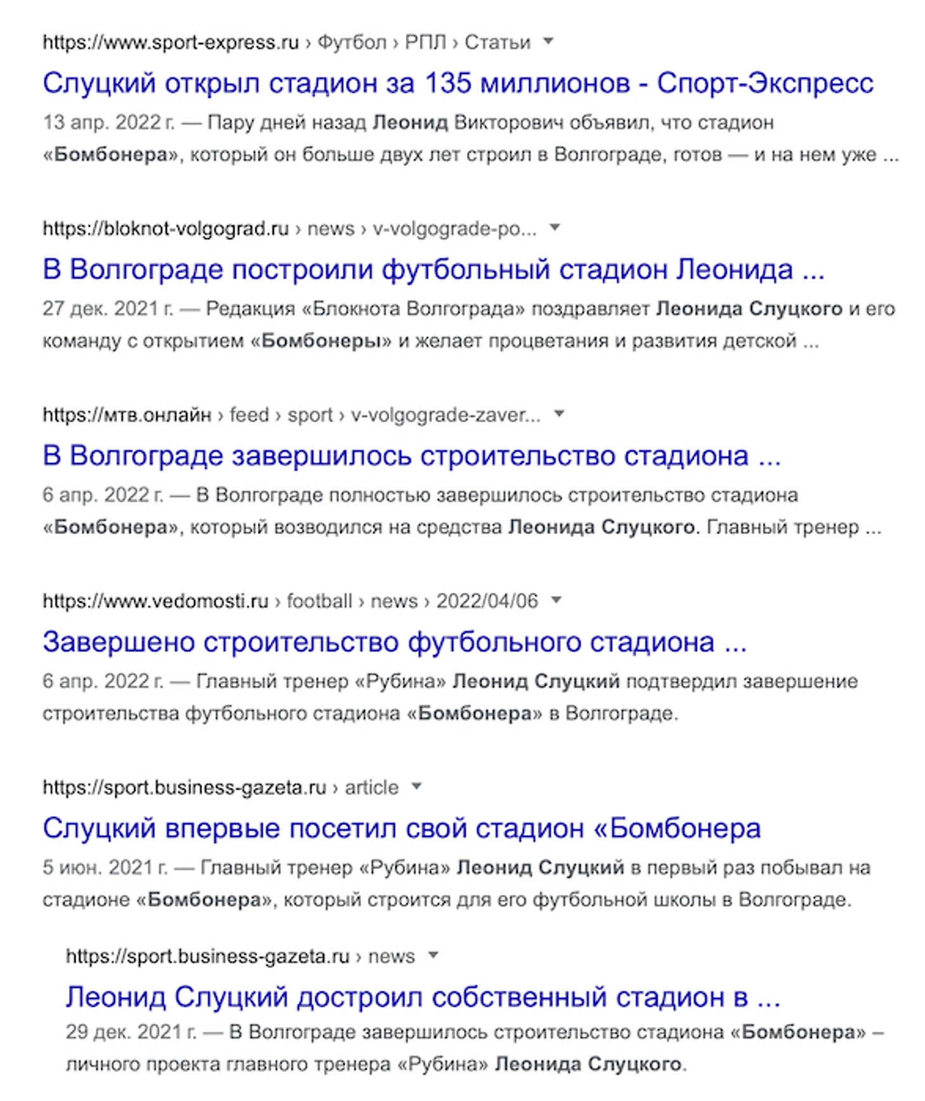Image resolution: width=925 pixels, height=1101 pixels.
Task: Click the https://bloknot-volgograd.ru URL text
Action: [x=165, y=229]
